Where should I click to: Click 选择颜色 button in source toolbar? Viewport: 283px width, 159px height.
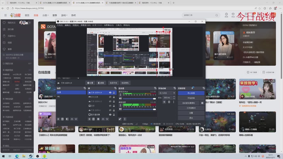(x=125, y=83)
